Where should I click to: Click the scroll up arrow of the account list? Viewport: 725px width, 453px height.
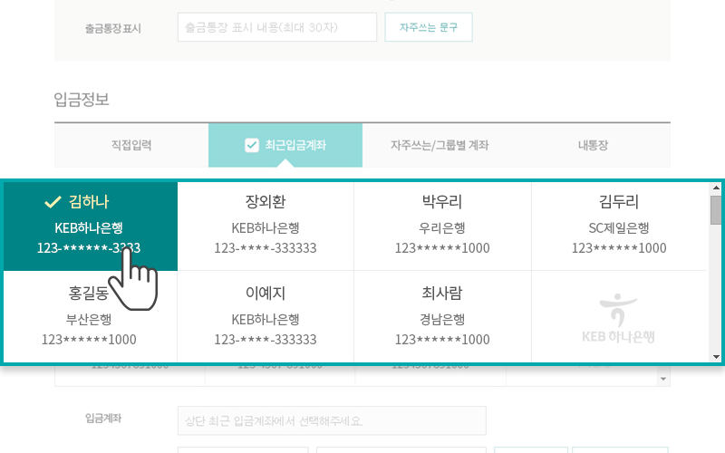click(x=716, y=188)
